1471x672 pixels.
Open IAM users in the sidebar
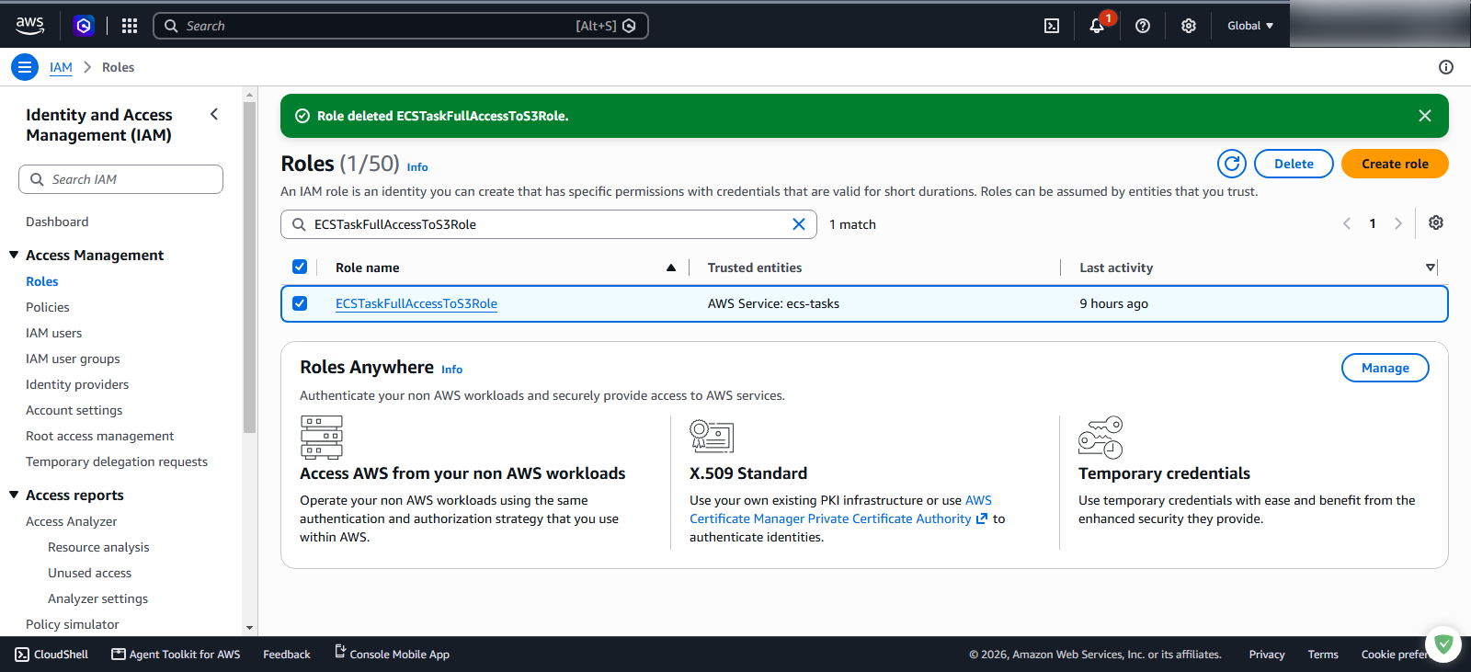point(54,333)
